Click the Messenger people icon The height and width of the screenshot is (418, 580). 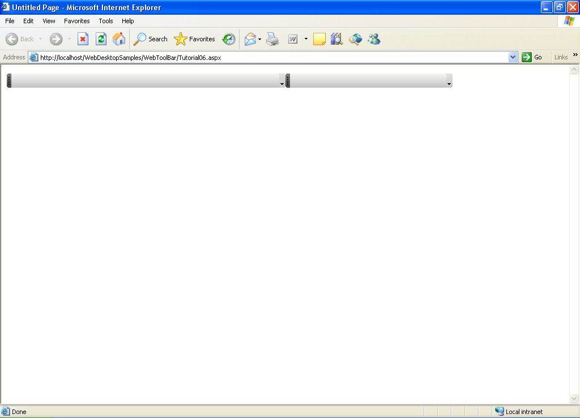[x=374, y=39]
